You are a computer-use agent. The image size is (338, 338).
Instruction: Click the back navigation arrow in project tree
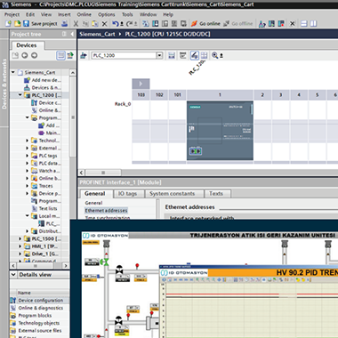click(x=25, y=55)
